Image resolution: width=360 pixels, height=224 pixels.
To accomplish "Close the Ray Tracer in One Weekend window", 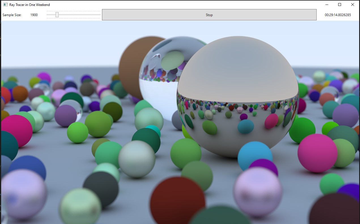I will click(x=352, y=5).
